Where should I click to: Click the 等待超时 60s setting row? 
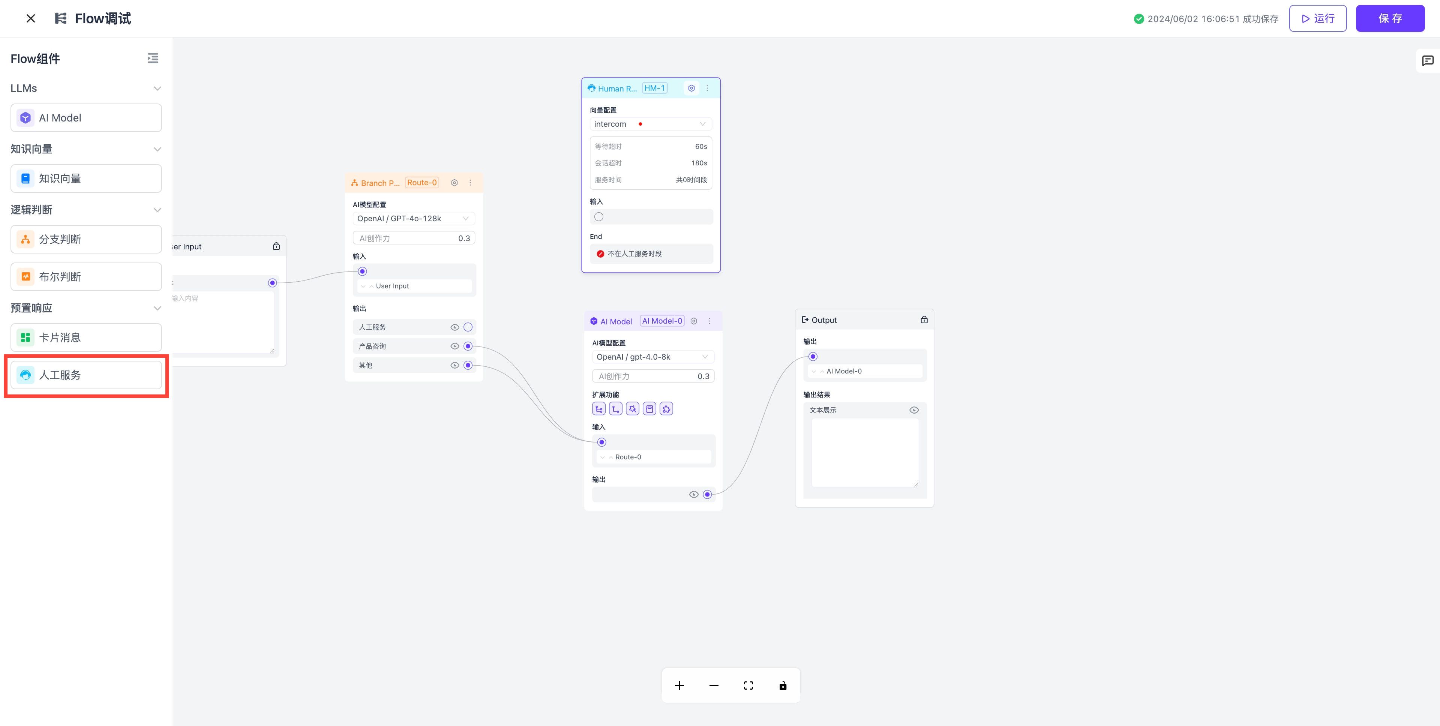pos(651,147)
